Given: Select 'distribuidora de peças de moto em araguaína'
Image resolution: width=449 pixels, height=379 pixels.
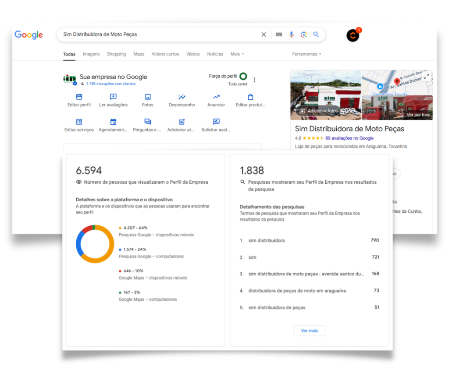Looking at the screenshot, I should tap(309, 291).
